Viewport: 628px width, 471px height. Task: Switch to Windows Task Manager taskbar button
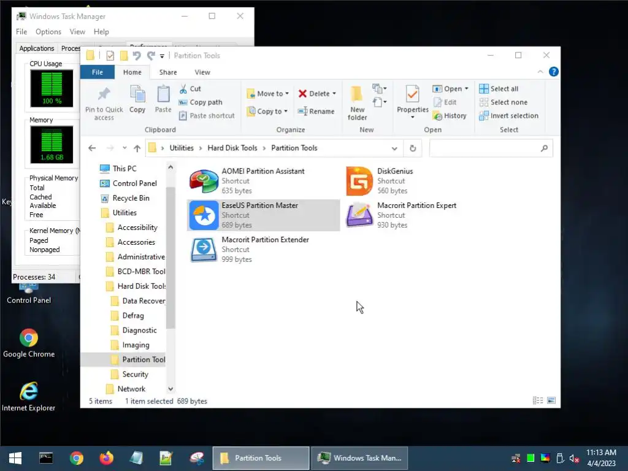click(x=359, y=458)
